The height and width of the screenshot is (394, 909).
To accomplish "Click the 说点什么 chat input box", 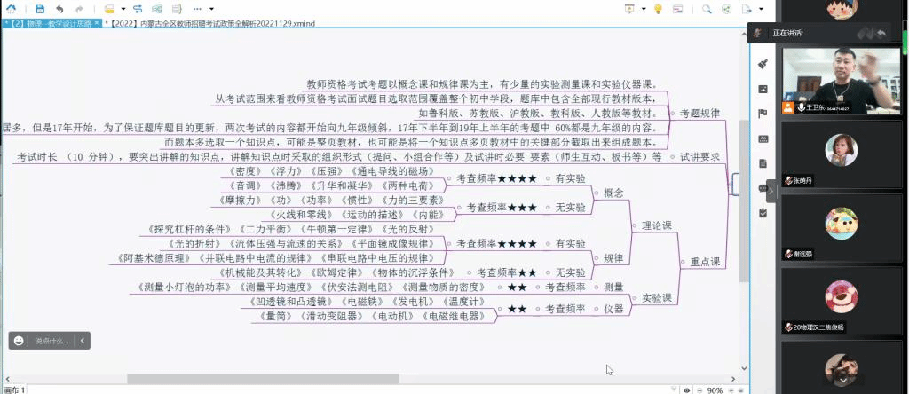I will coord(50,340).
